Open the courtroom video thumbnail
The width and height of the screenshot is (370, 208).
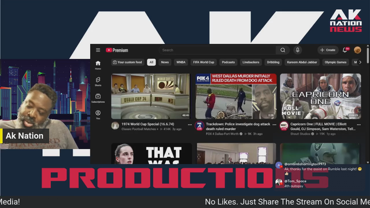pos(236,153)
